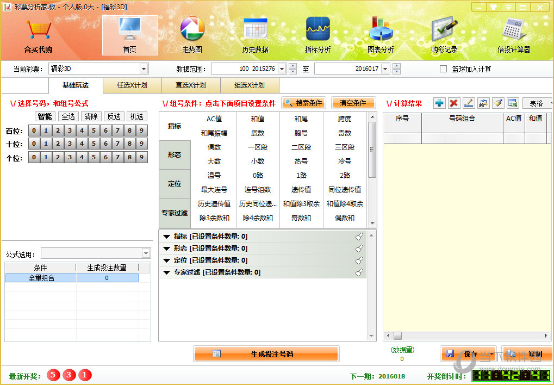Open the 公式选用 formula dropdown
This screenshot has width=554, height=385.
click(146, 253)
